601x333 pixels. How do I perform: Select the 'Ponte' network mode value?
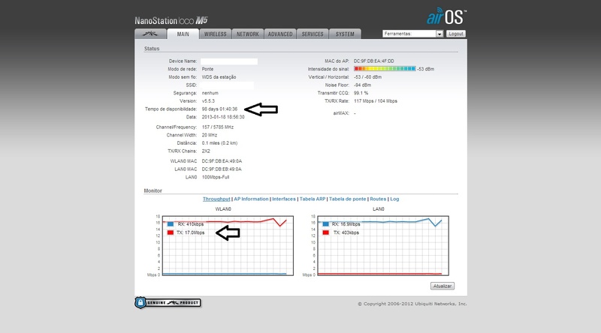point(208,69)
